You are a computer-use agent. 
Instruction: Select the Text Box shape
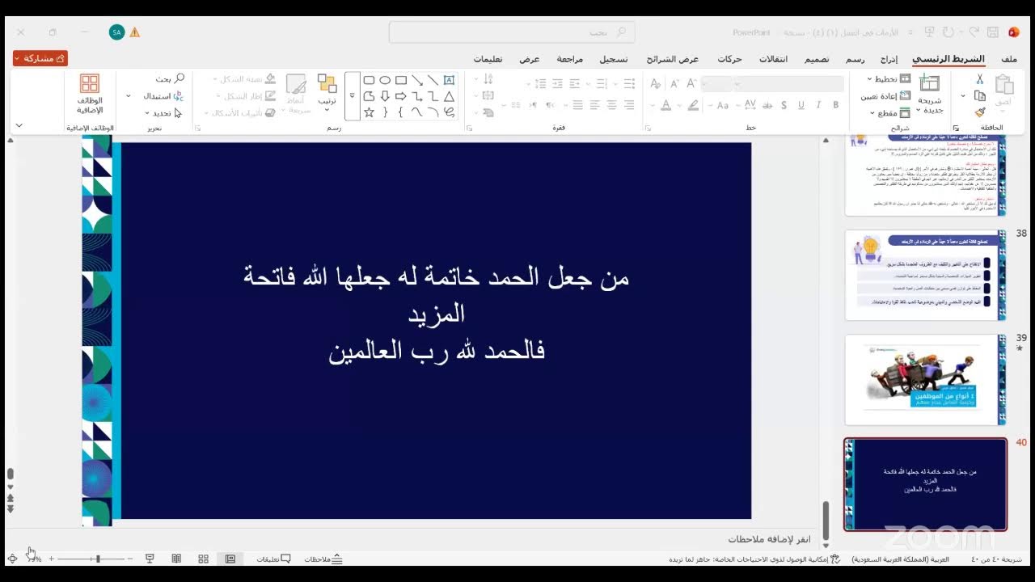point(449,80)
